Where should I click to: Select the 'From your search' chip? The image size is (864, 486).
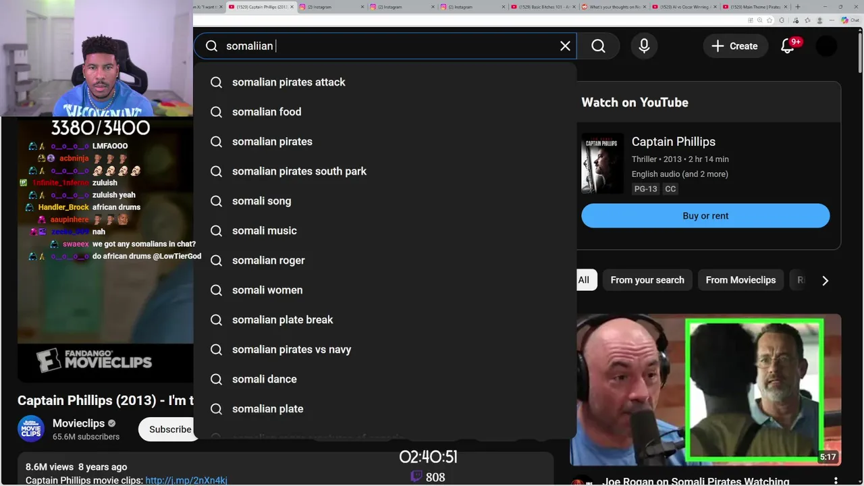(x=647, y=280)
